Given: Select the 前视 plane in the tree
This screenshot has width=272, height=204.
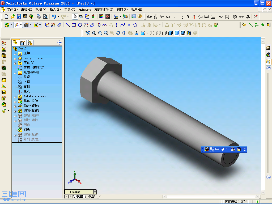Looking at the screenshot, I should (x=27, y=77).
